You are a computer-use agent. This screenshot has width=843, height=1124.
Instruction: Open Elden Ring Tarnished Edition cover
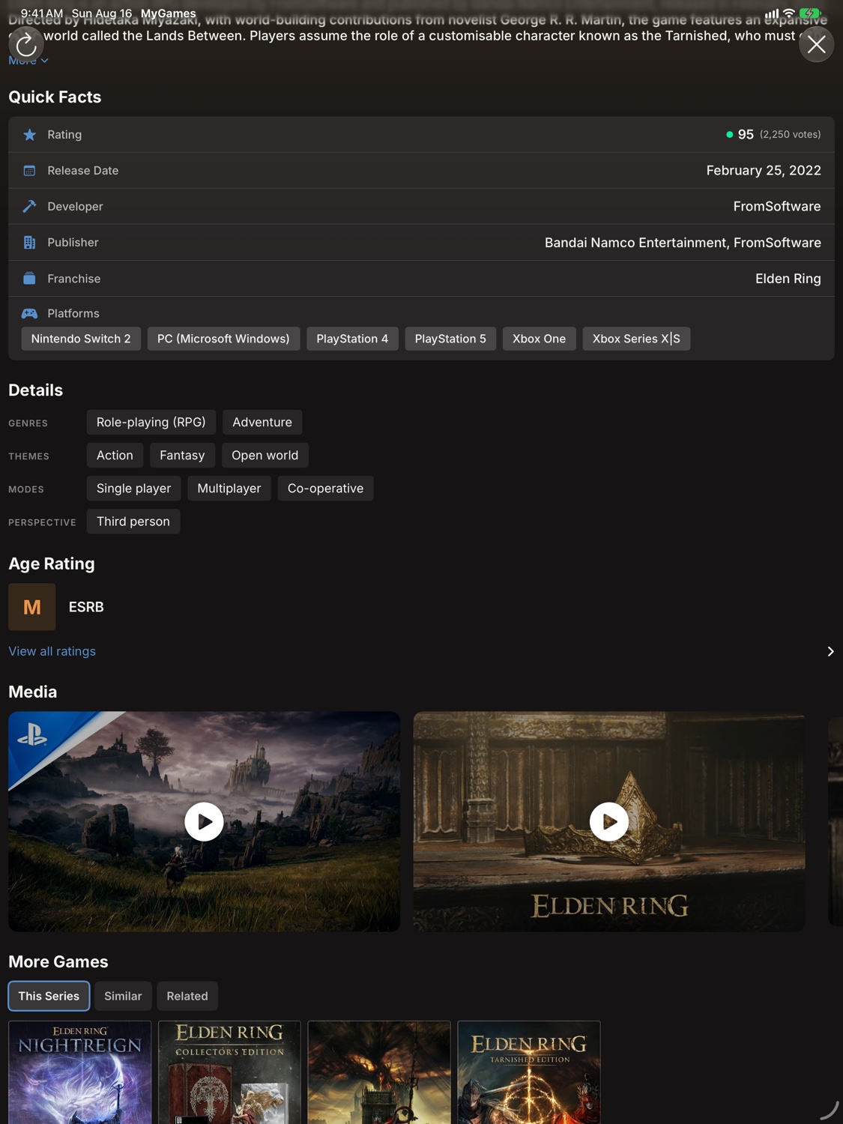529,1072
